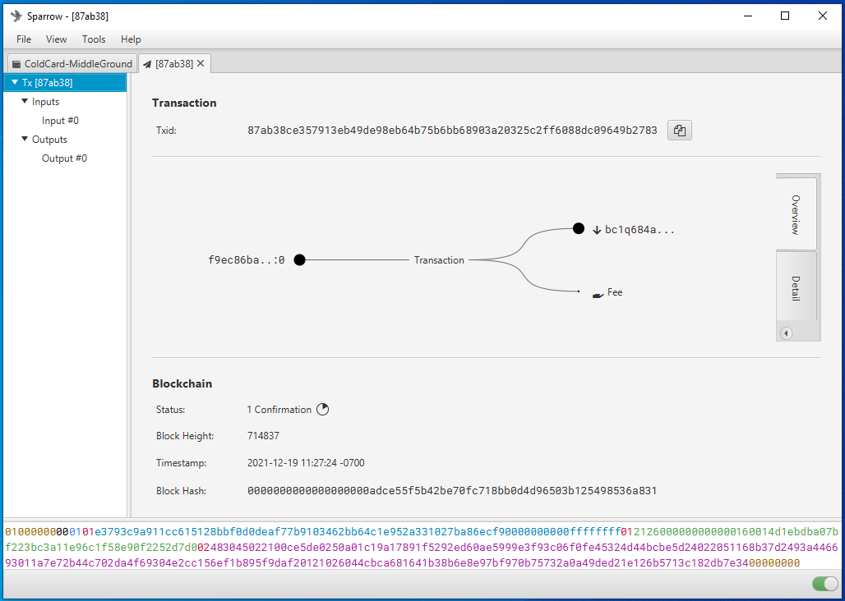Viewport: 845px width, 601px height.
Task: Select the Inputs tree item label
Action: [x=46, y=102]
